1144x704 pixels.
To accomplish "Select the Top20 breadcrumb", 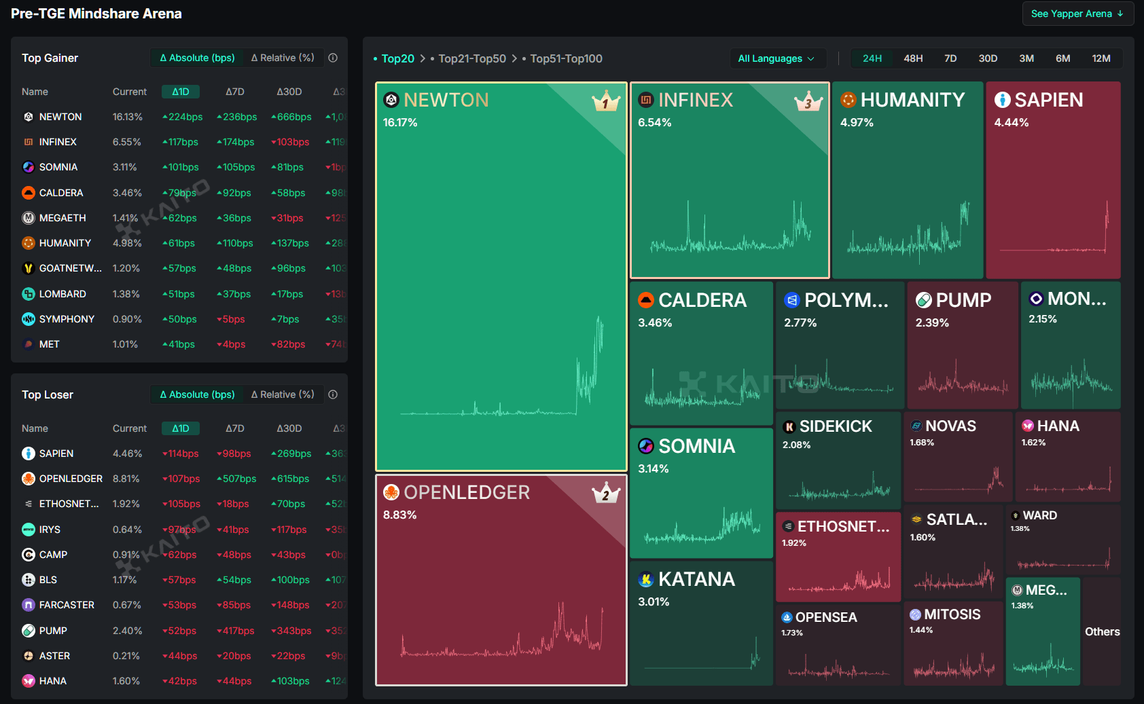I will click(x=398, y=58).
